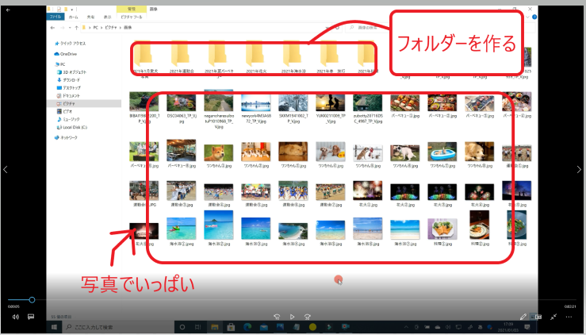Click the video player back arrow
Screen dimensions: 586x335
tap(8, 10)
